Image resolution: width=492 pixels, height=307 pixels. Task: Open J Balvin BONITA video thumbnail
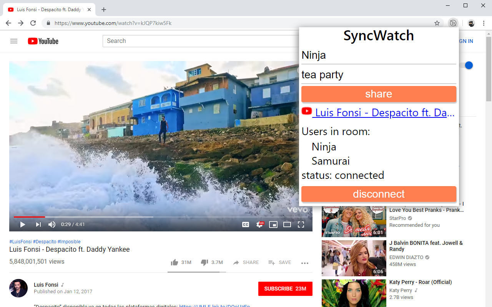coord(354,258)
